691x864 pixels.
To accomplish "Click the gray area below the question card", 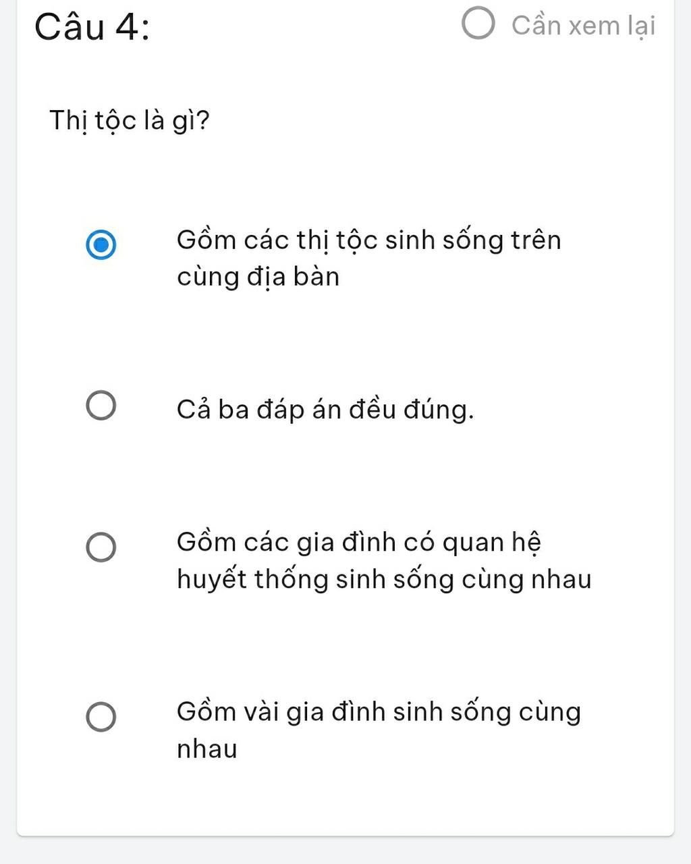I will 345,852.
